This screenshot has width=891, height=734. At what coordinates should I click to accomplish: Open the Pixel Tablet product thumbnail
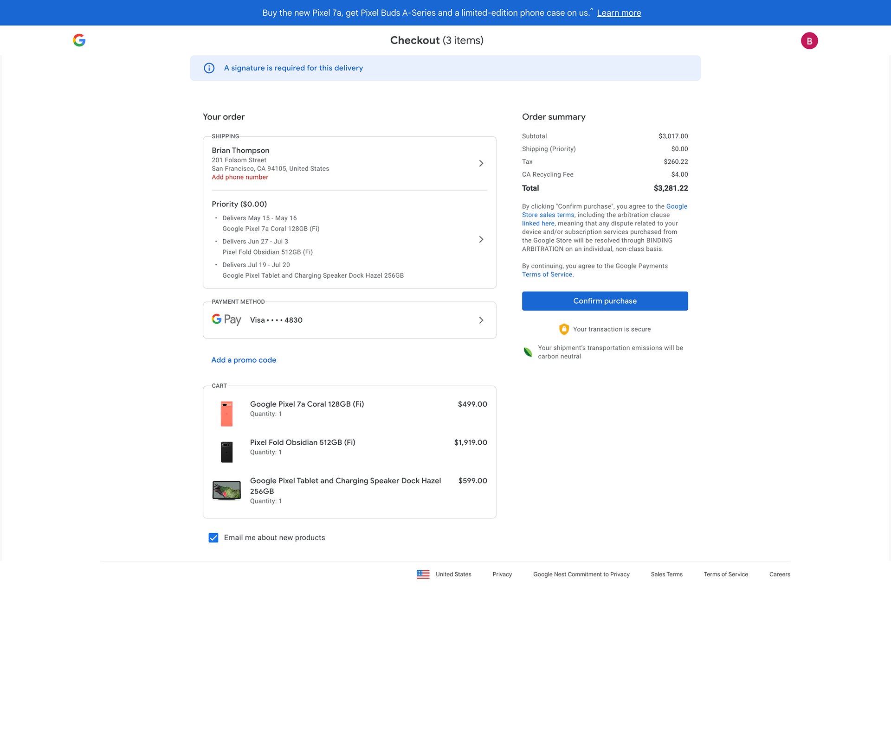(226, 491)
